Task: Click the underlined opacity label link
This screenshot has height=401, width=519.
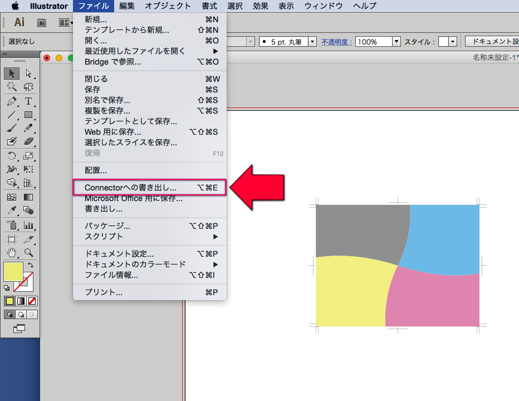Action: coord(336,42)
